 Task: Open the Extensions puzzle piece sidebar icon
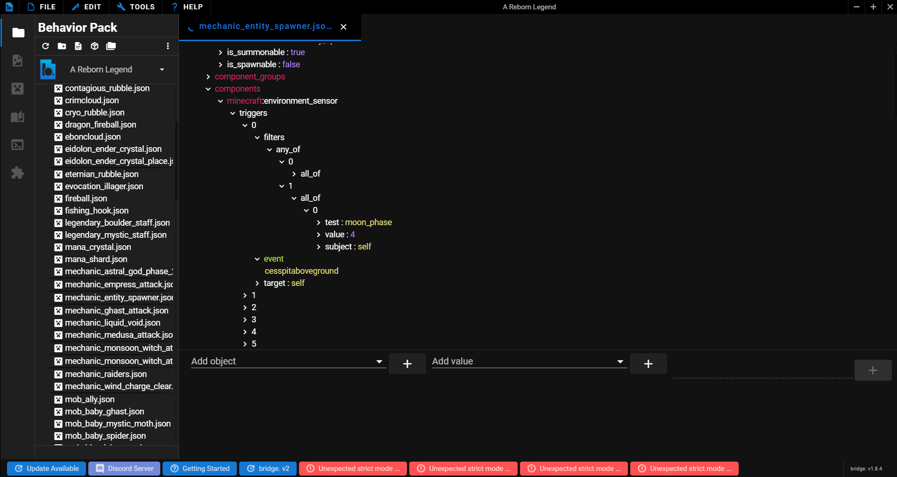pyautogui.click(x=17, y=173)
